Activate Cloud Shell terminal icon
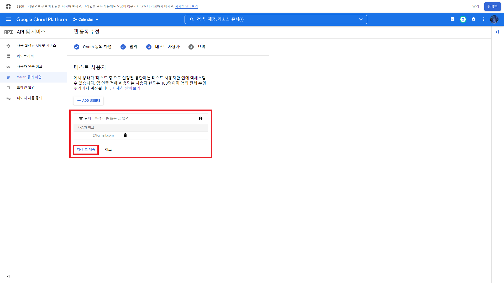This screenshot has height=283, width=504. [453, 19]
